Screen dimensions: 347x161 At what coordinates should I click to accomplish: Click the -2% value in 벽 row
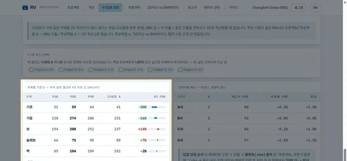143,151
